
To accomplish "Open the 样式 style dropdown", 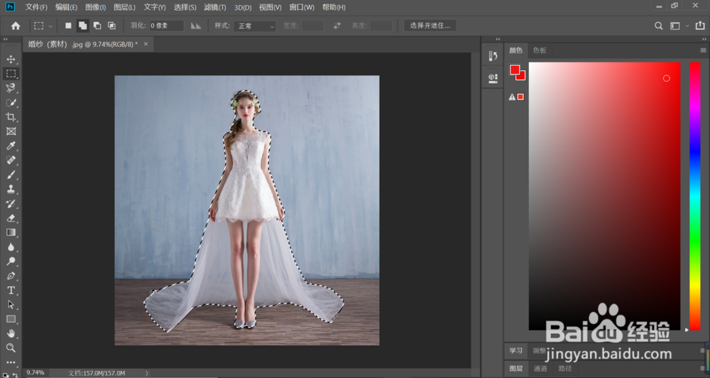I will 256,26.
